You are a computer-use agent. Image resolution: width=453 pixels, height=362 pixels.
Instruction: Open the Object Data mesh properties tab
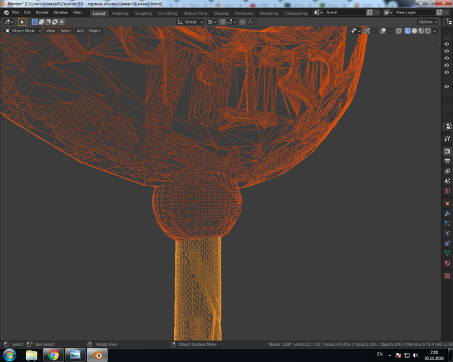click(x=447, y=253)
